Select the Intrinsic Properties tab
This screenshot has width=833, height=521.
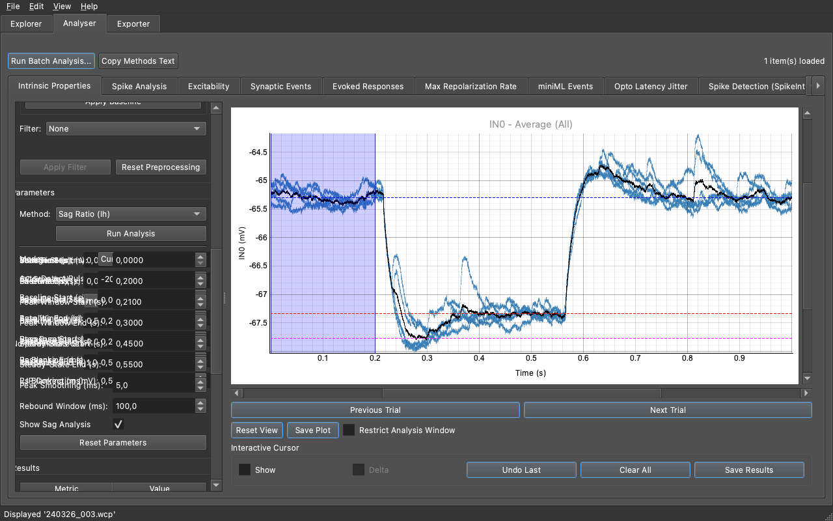[x=55, y=86]
